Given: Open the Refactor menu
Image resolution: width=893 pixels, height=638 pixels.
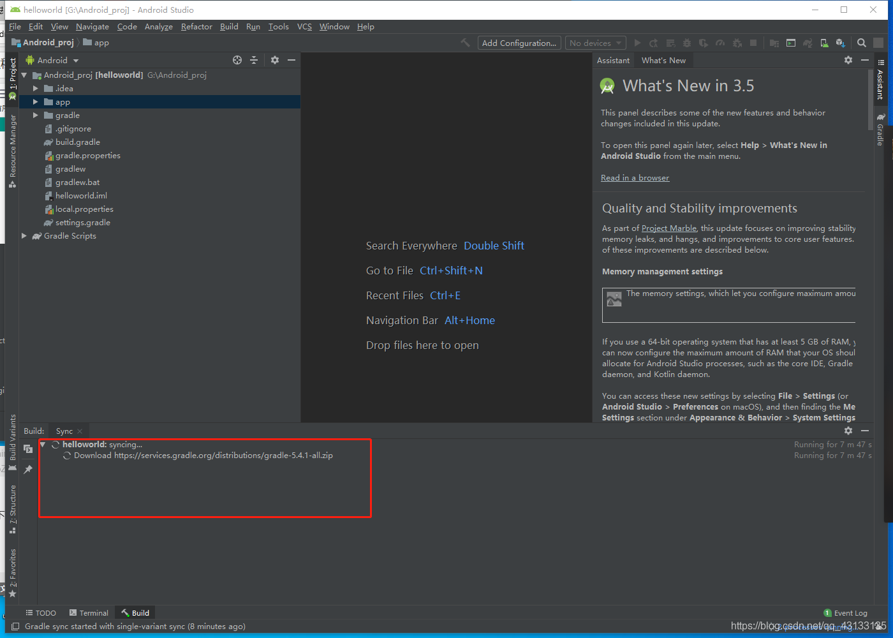Looking at the screenshot, I should (x=196, y=26).
